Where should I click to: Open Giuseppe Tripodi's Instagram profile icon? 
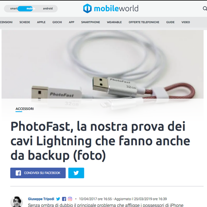pyautogui.click(x=70, y=199)
